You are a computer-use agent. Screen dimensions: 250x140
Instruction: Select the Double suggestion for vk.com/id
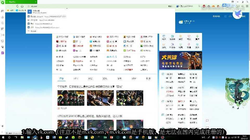101,16
